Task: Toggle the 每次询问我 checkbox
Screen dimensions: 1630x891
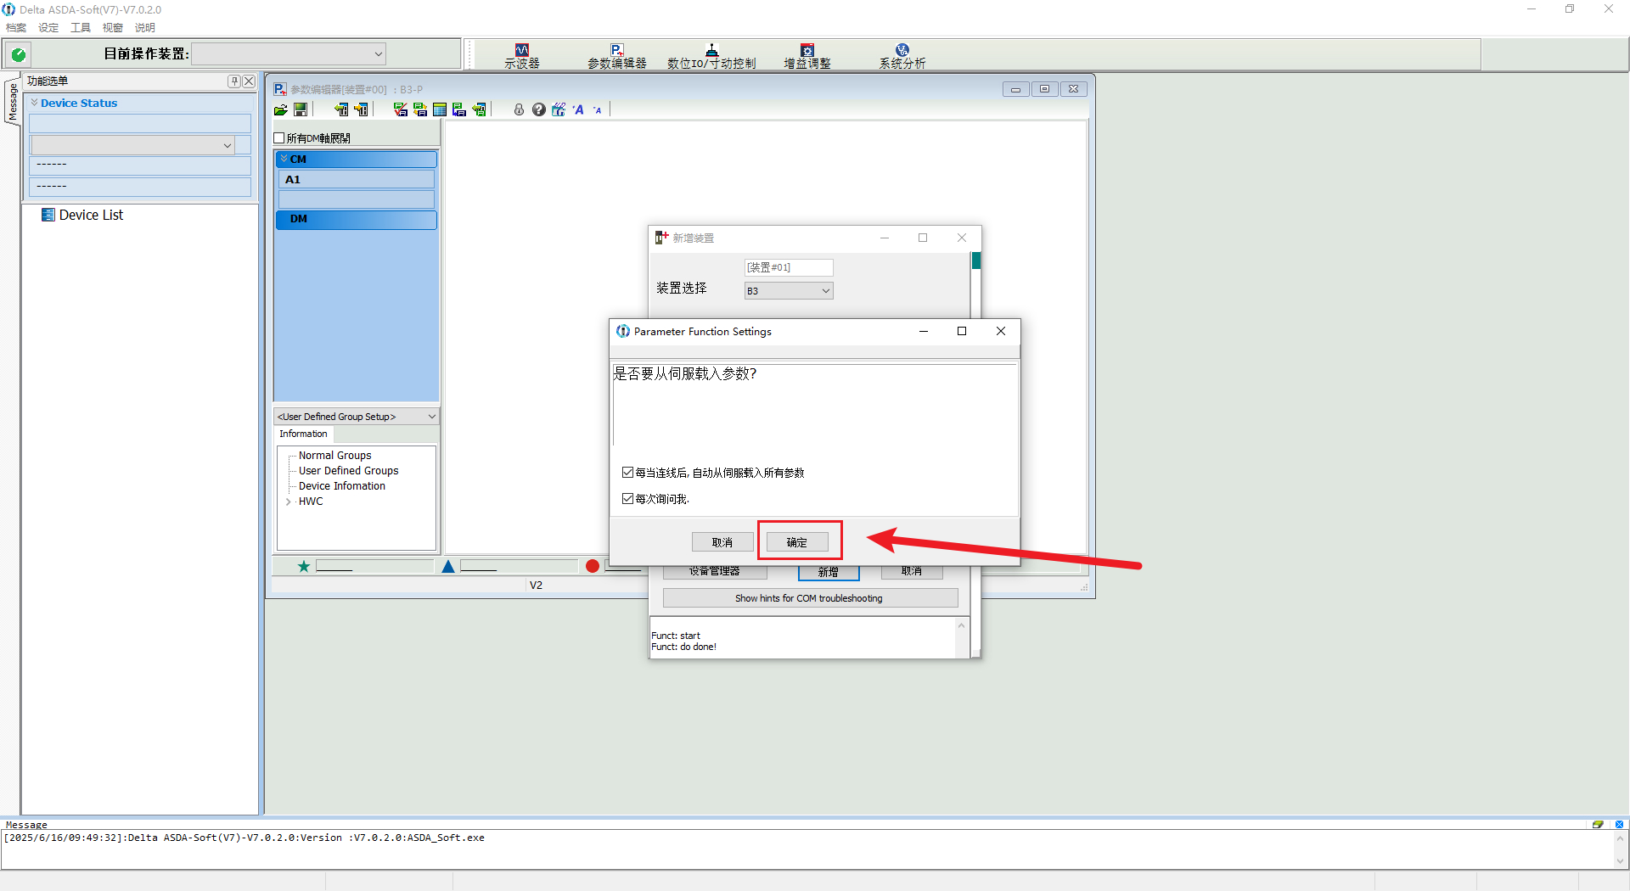Action: 628,499
